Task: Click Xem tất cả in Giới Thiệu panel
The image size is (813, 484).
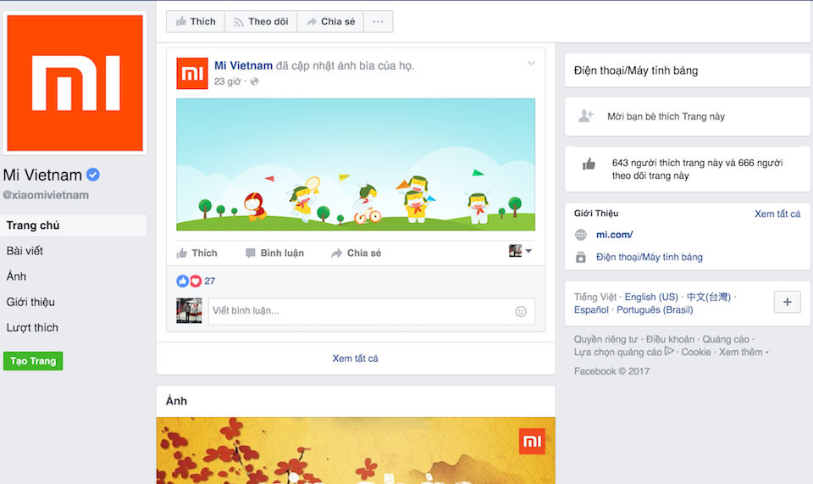Action: (777, 214)
